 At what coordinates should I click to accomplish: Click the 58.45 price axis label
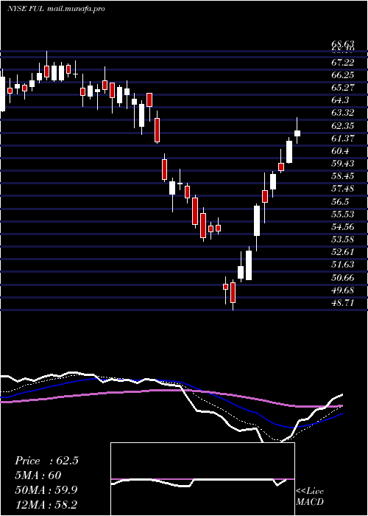tap(343, 176)
